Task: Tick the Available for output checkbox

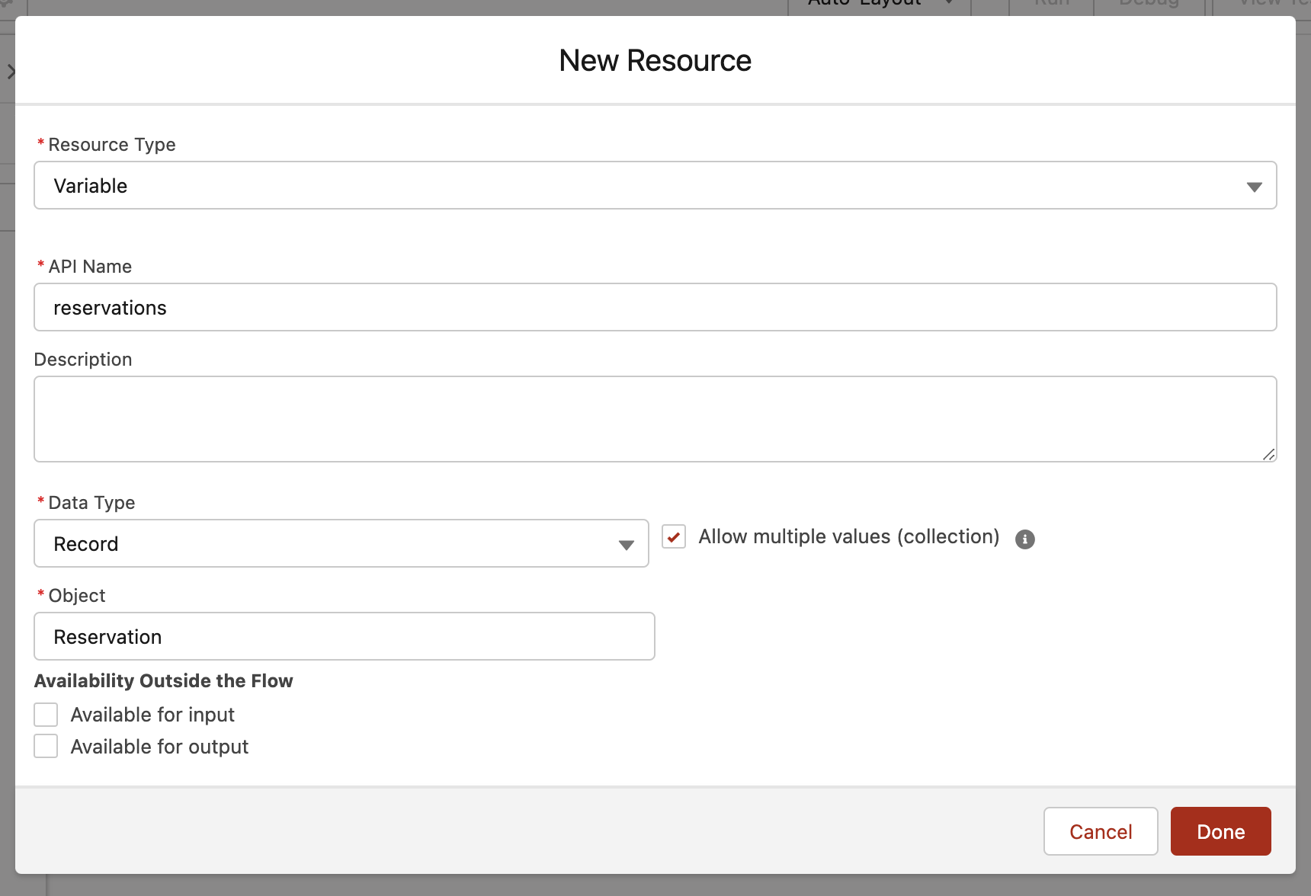Action: pyautogui.click(x=46, y=747)
